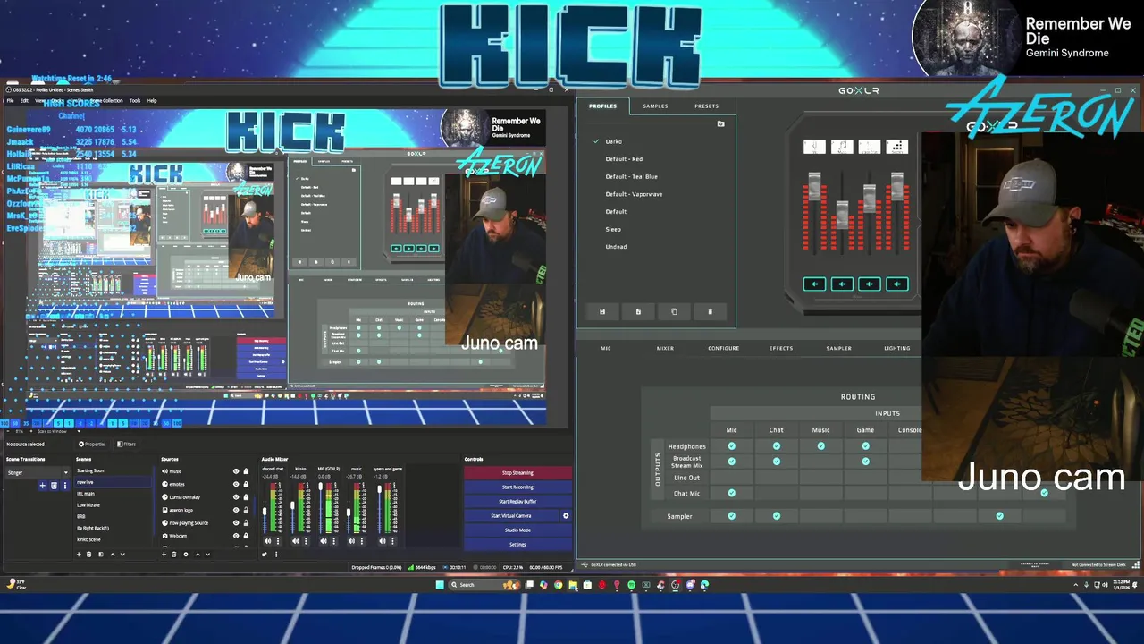Save the current GoXLR profile
Image resolution: width=1144 pixels, height=644 pixels.
coord(602,311)
